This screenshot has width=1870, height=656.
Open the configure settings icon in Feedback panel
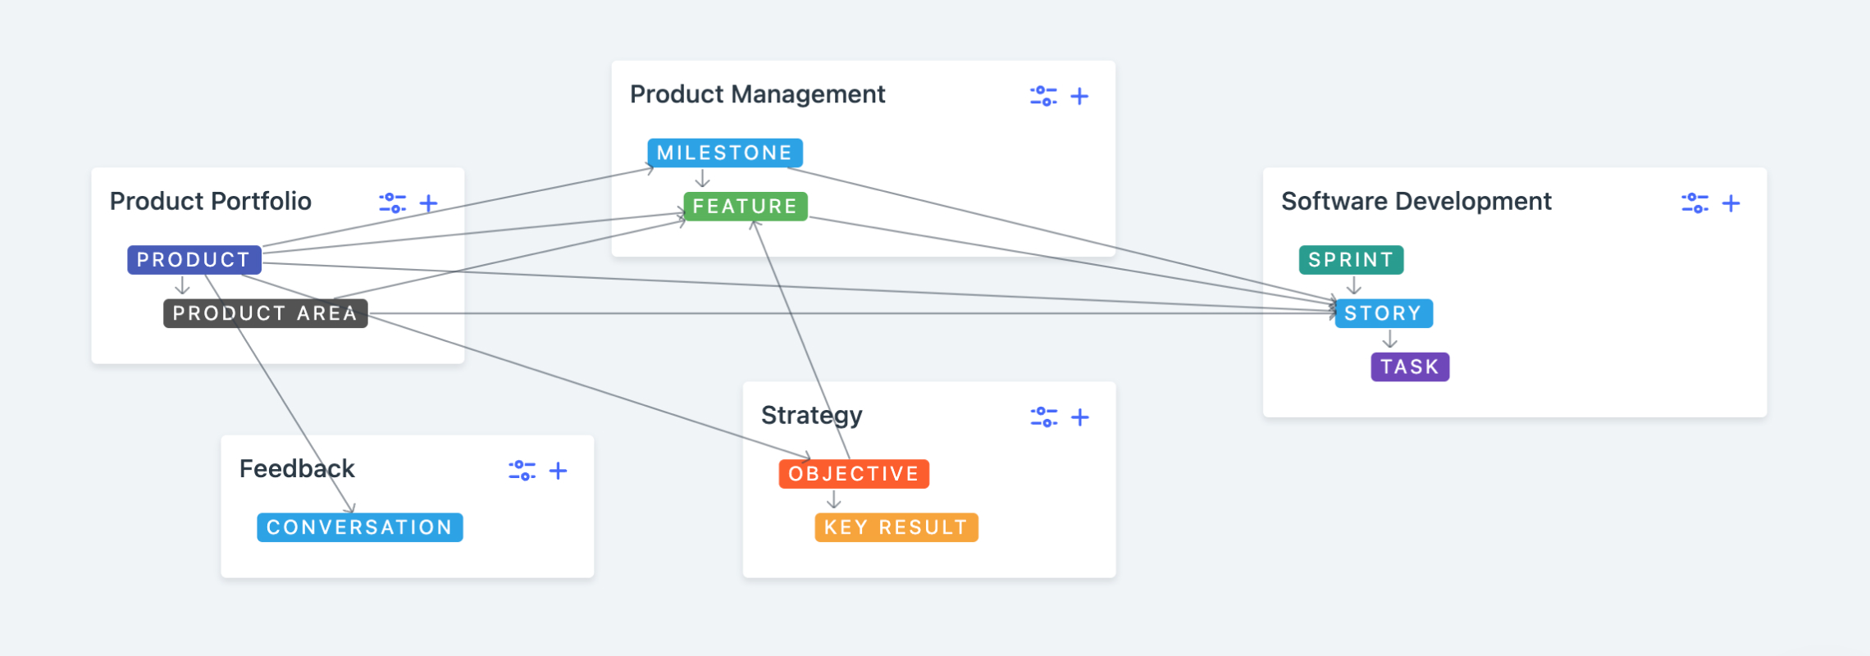pos(522,470)
